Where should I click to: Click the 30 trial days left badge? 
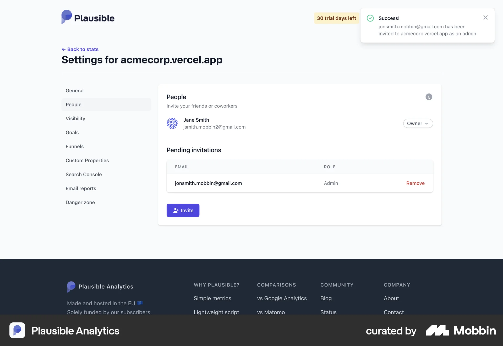click(336, 18)
